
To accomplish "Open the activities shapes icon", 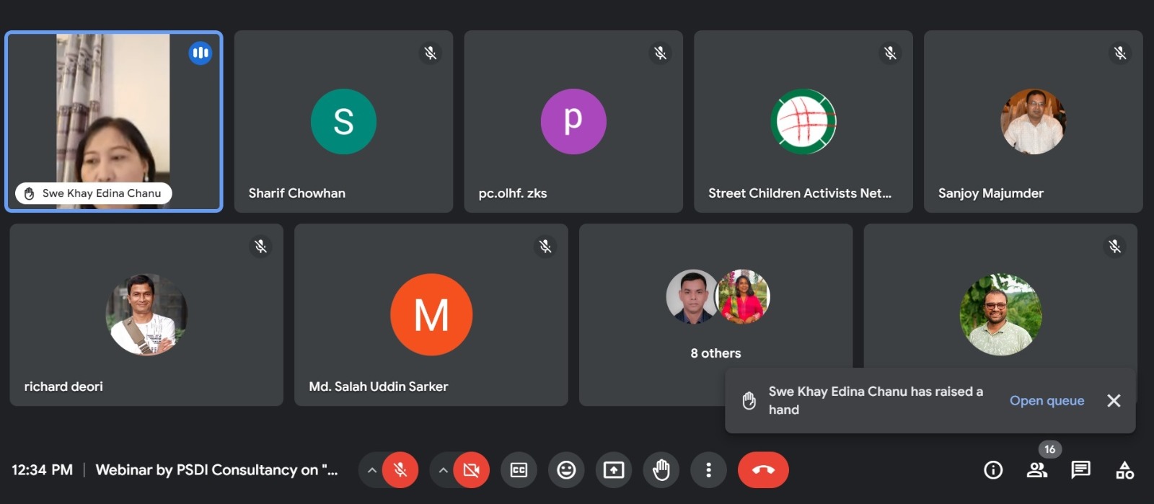I will 1124,470.
